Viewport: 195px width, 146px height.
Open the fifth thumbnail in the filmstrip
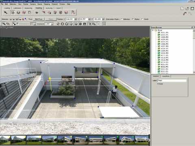[x=65, y=140]
